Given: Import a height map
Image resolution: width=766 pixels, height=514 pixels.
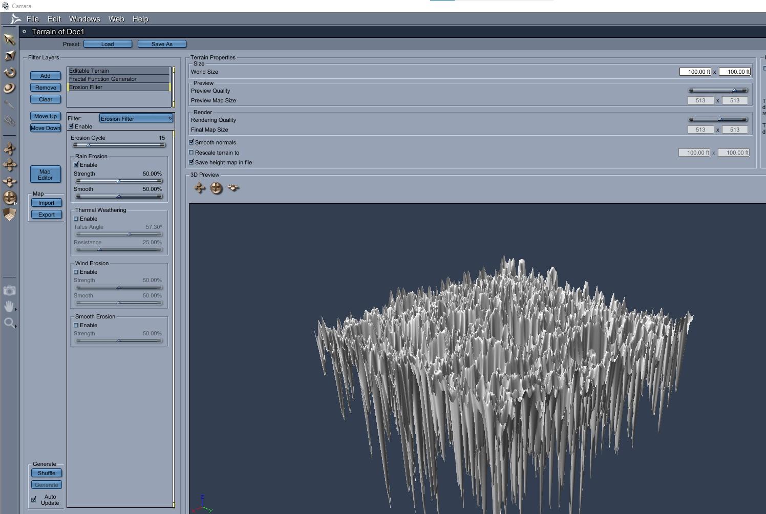Looking at the screenshot, I should tap(46, 203).
